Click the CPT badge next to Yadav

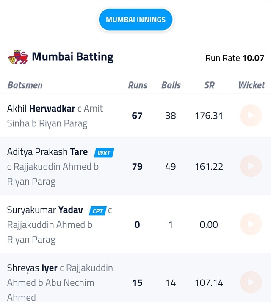click(98, 211)
